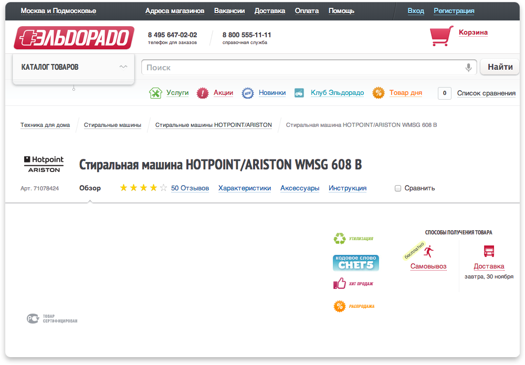
Task: Select Оплата in top menu
Action: point(307,11)
